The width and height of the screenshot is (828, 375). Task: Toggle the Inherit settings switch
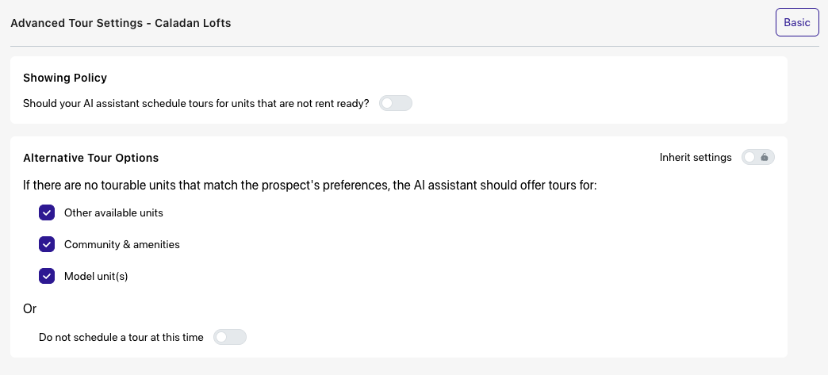click(x=757, y=158)
